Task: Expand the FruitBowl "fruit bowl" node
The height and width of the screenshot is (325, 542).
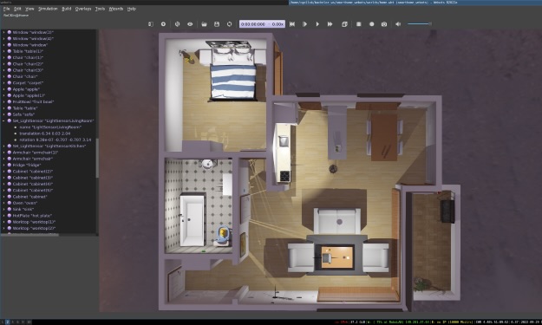Action: pyautogui.click(x=3, y=102)
